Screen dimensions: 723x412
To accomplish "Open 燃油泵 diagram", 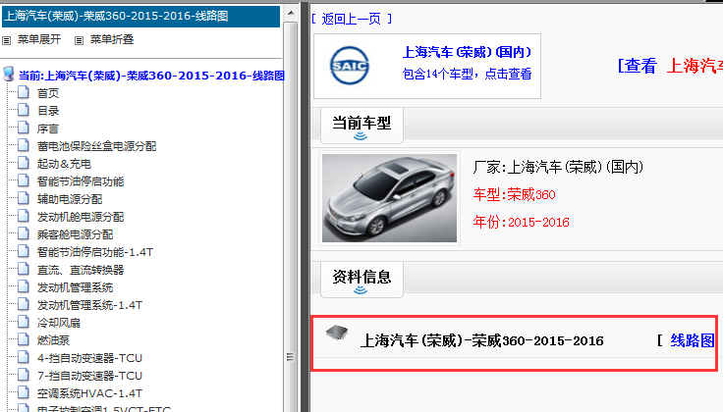I will pos(53,340).
